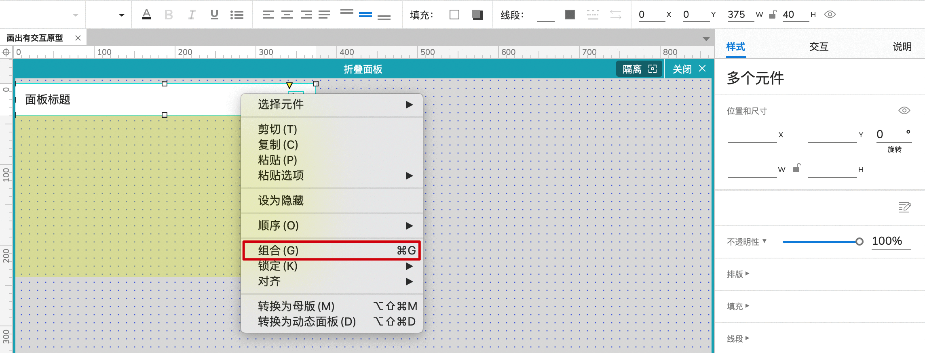The width and height of the screenshot is (925, 353).
Task: Click the X field in style panel
Action: point(752,135)
